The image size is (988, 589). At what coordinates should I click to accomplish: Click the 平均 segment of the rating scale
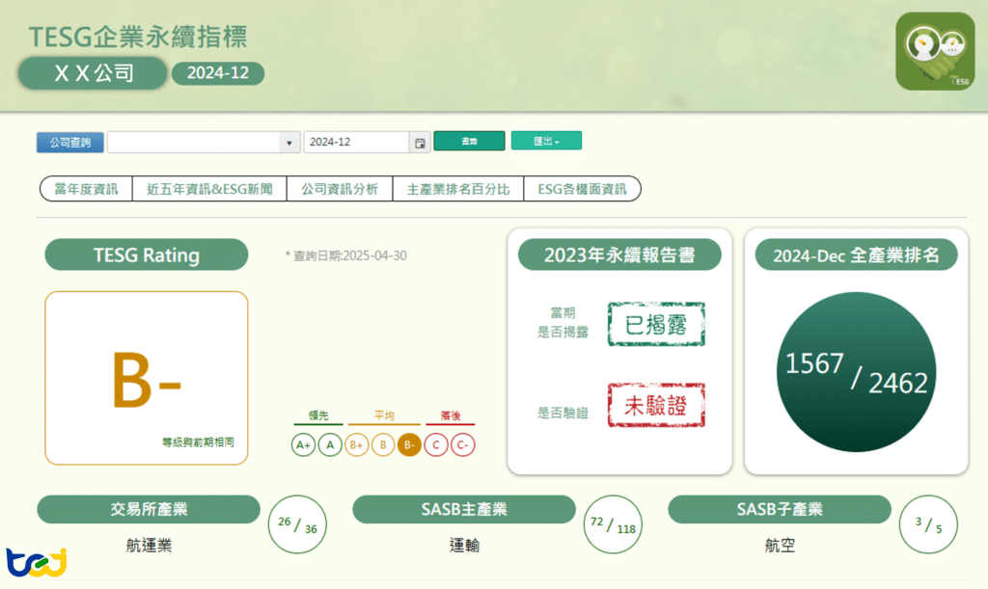(x=384, y=414)
